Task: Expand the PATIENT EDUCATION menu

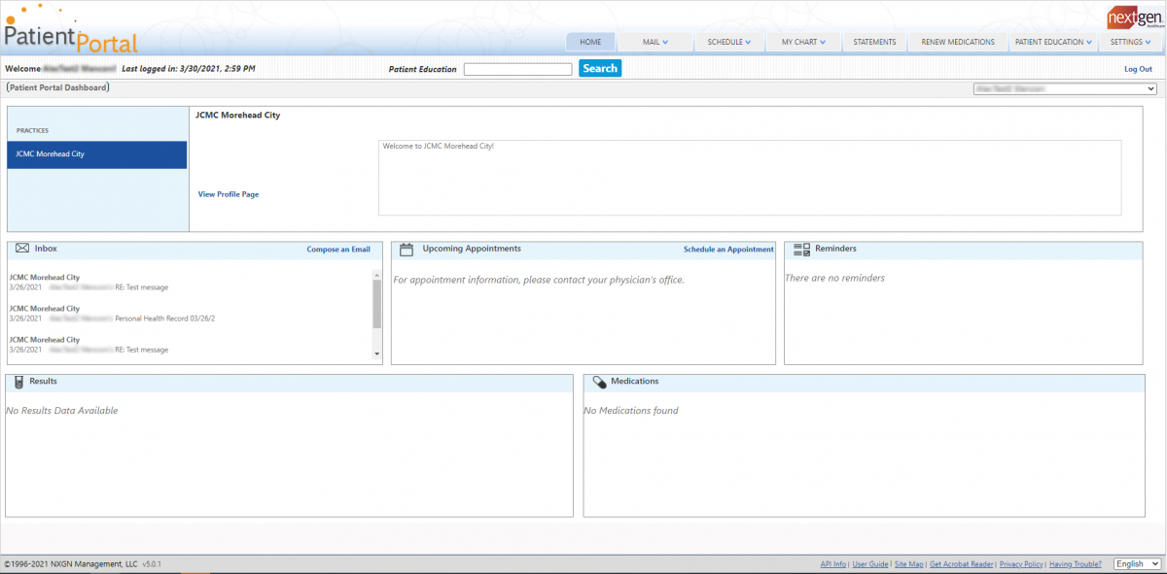Action: coord(1053,42)
